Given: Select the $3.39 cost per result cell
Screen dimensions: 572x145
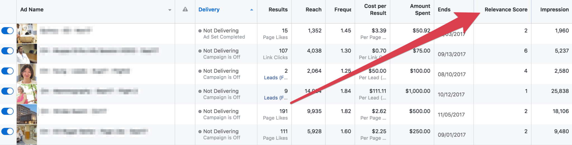Looking at the screenshot, I should (x=379, y=31).
